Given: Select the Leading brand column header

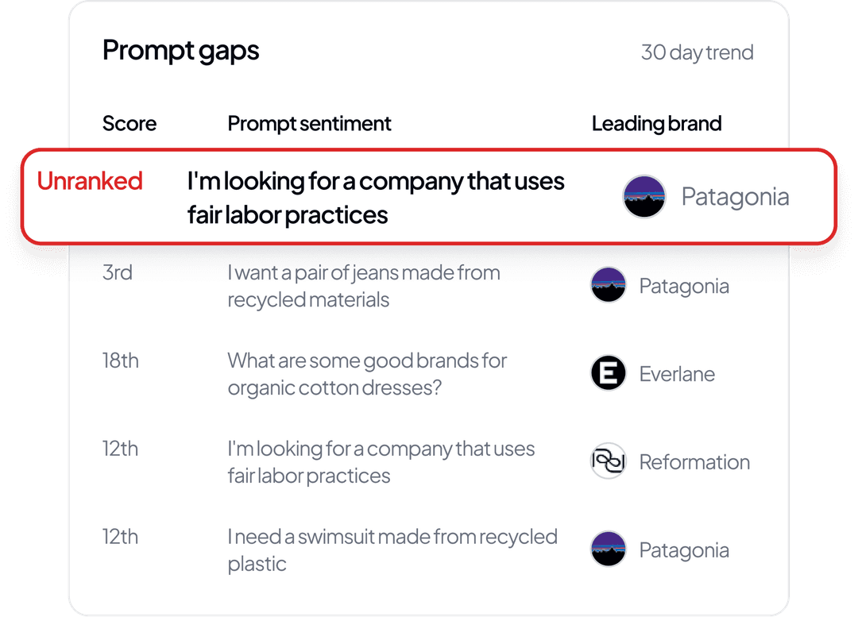Looking at the screenshot, I should [x=656, y=124].
